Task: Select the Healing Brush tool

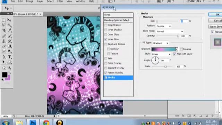Action: pos(4,36)
